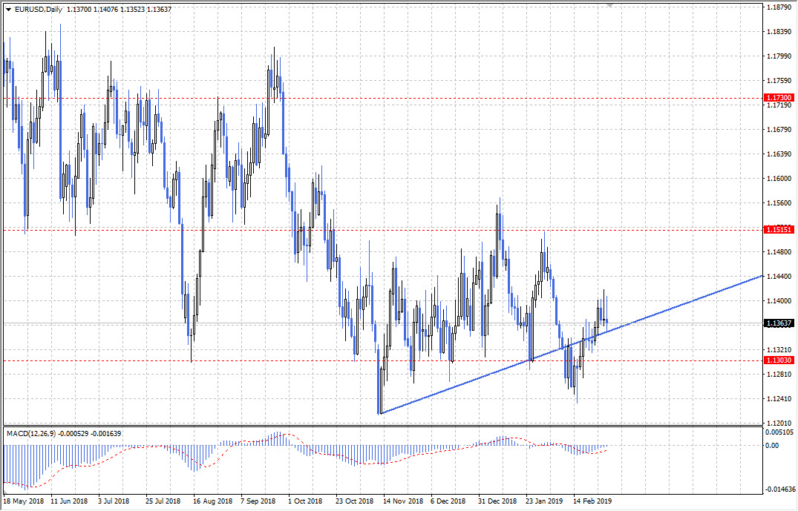Select the blue ascending trendline
The image size is (798, 511).
point(572,344)
